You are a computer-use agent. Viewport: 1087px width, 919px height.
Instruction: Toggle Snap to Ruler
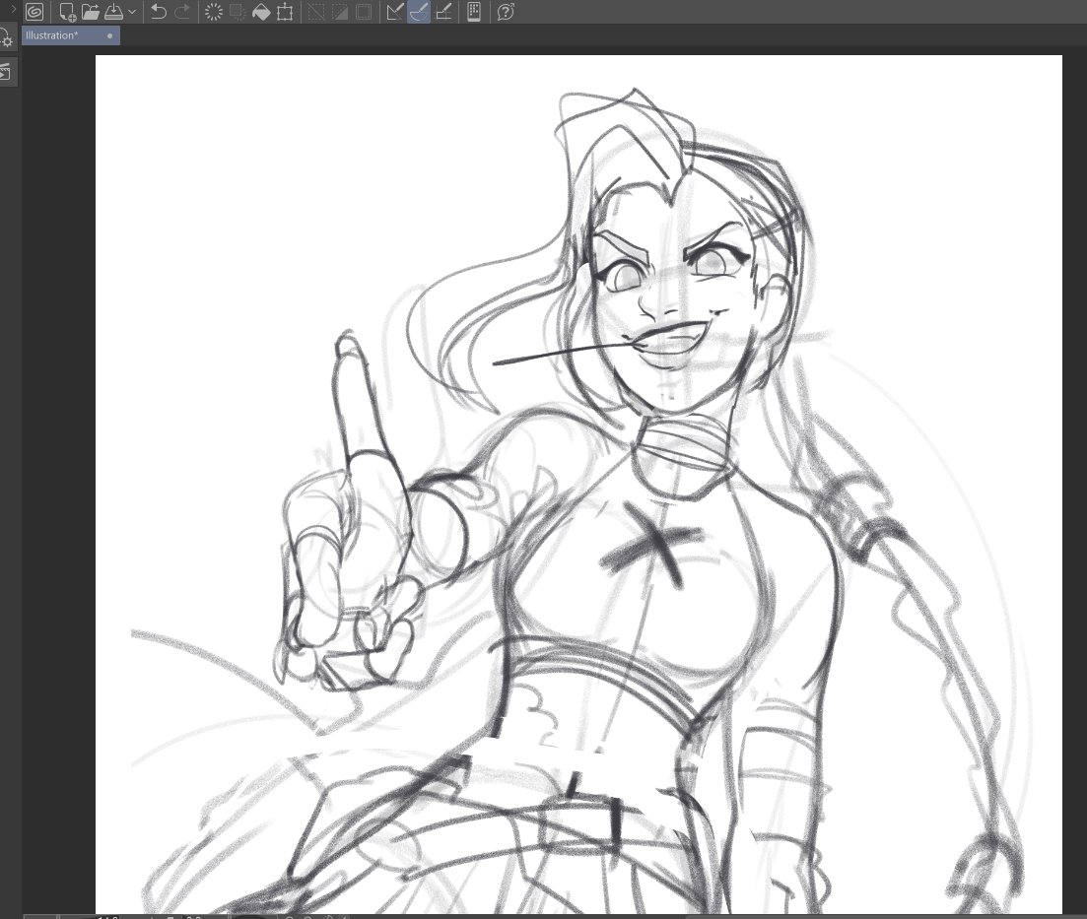tap(395, 12)
